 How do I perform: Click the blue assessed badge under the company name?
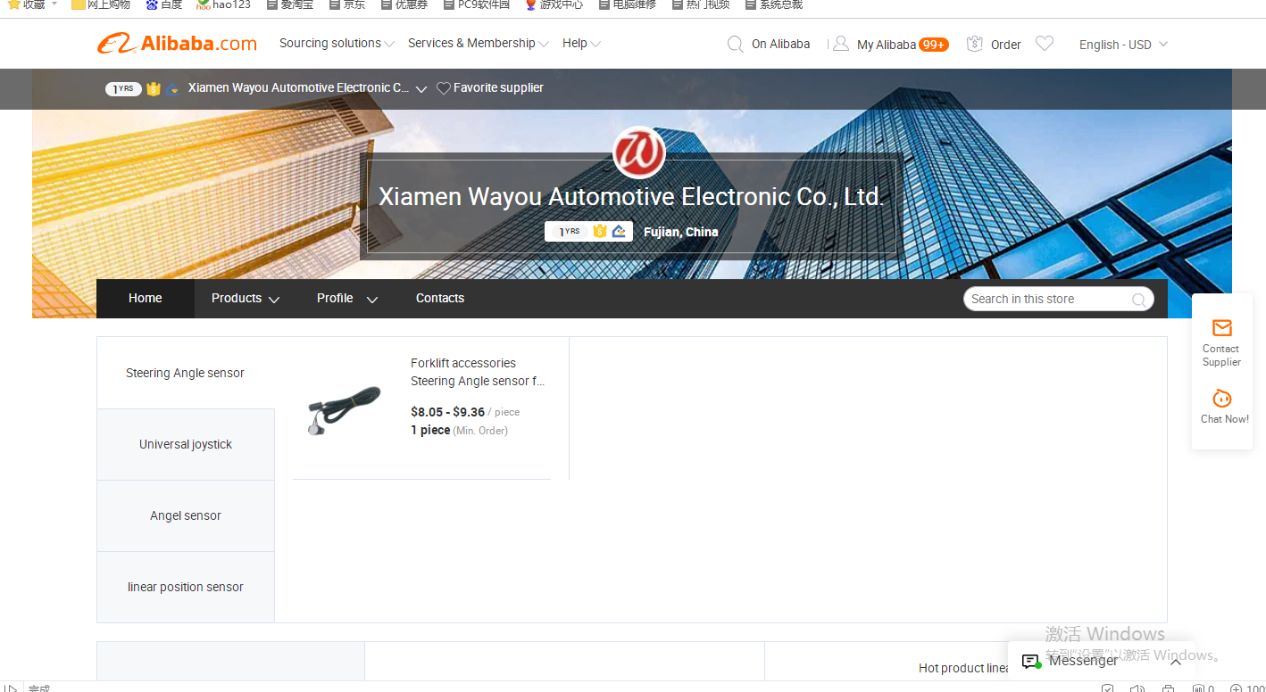point(619,232)
